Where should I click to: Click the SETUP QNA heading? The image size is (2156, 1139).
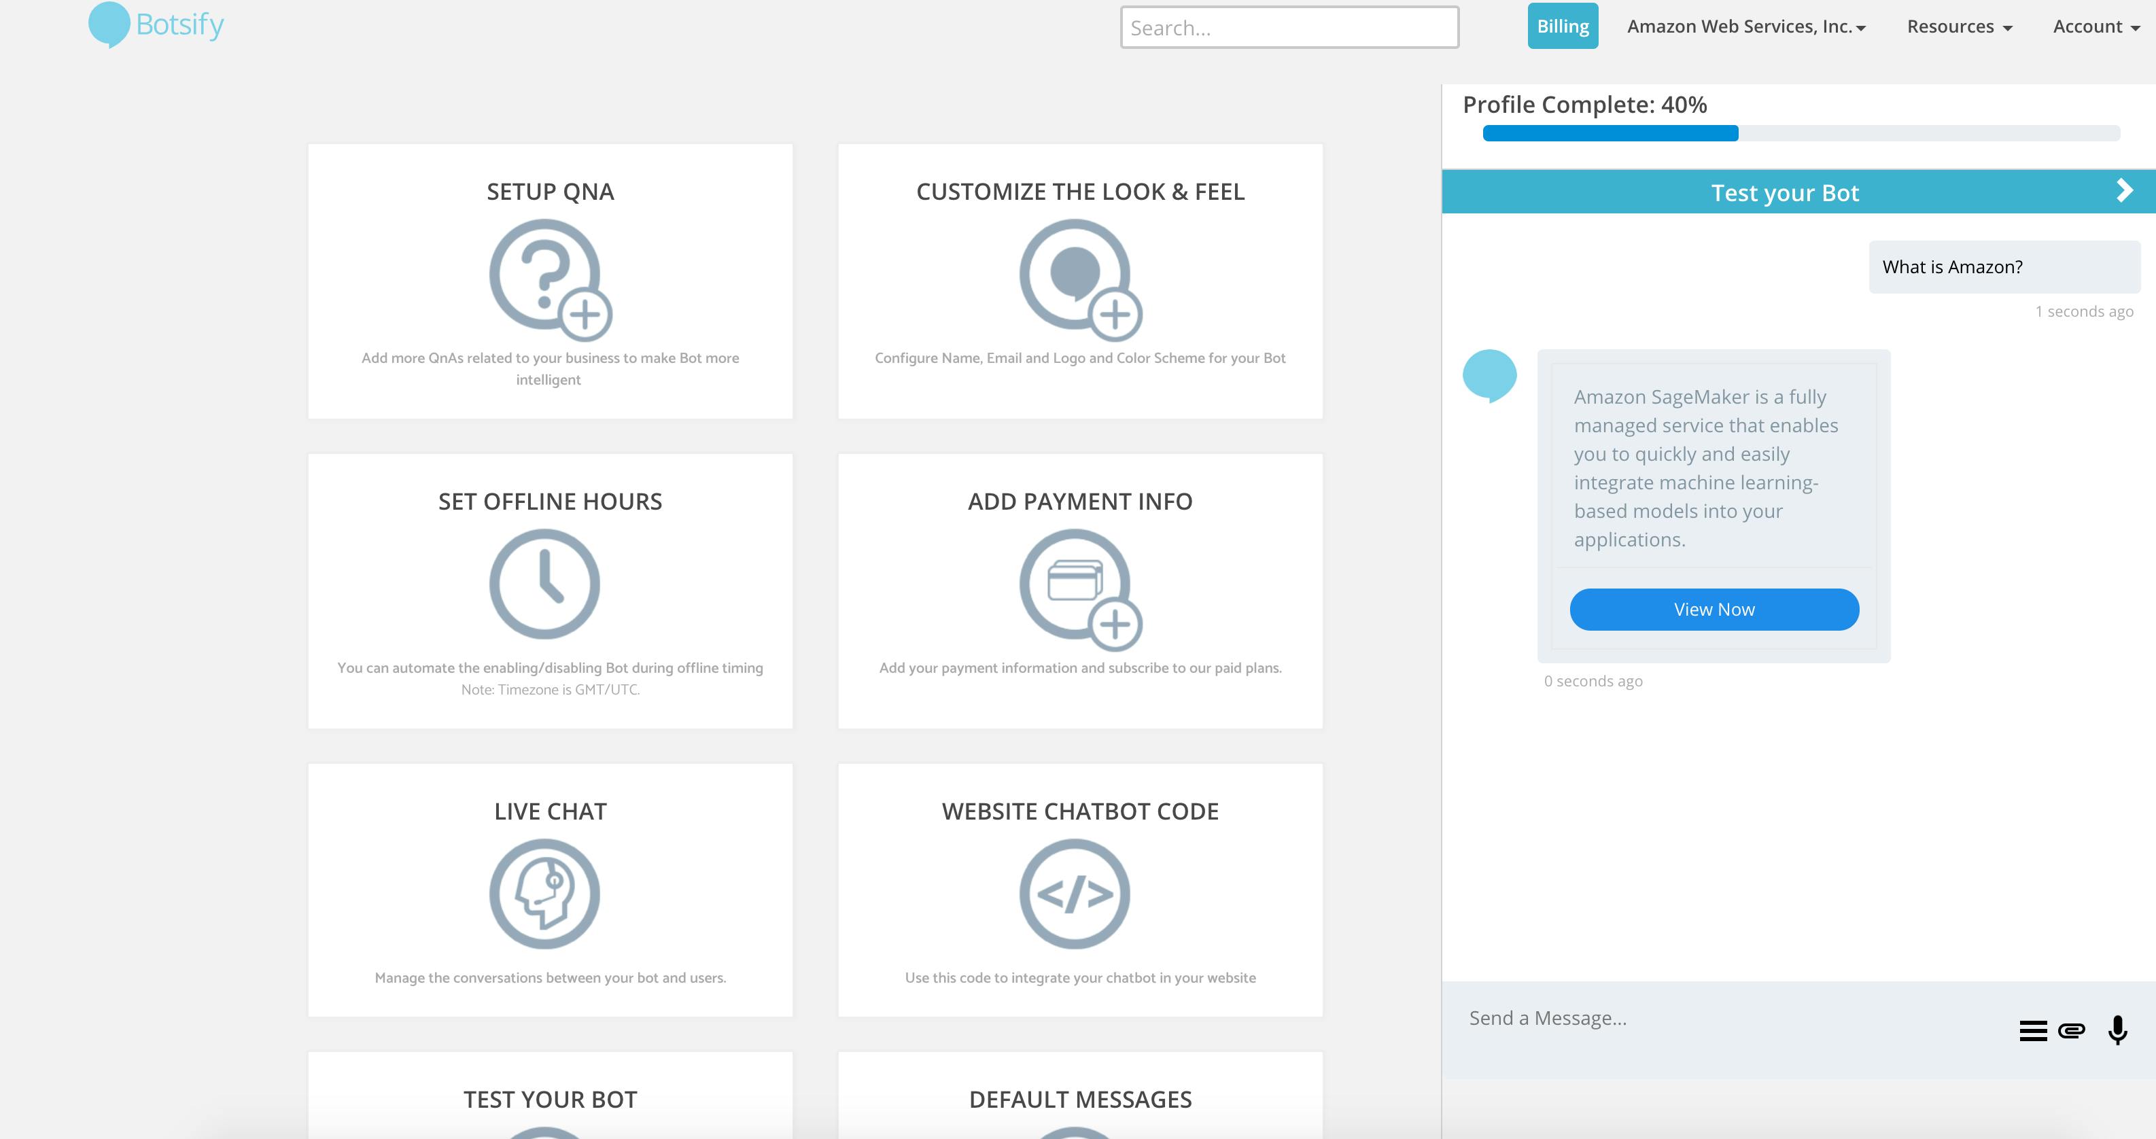point(551,192)
